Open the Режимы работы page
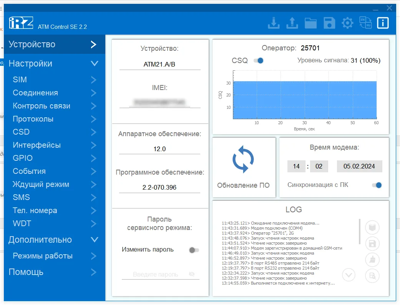Image resolution: width=400 pixels, height=305 pixels. point(54,256)
